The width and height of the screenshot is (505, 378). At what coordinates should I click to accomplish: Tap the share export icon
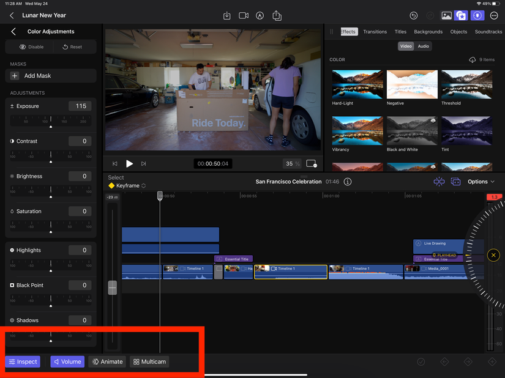(277, 15)
